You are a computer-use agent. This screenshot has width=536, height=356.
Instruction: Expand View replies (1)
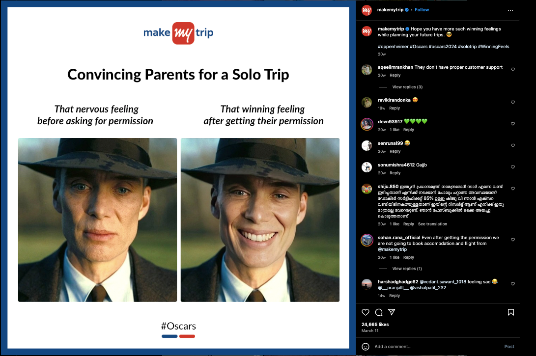pyautogui.click(x=407, y=269)
